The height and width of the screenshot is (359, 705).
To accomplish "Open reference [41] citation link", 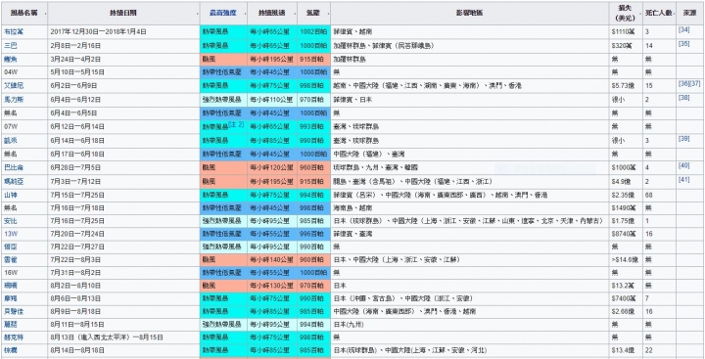I will click(683, 179).
